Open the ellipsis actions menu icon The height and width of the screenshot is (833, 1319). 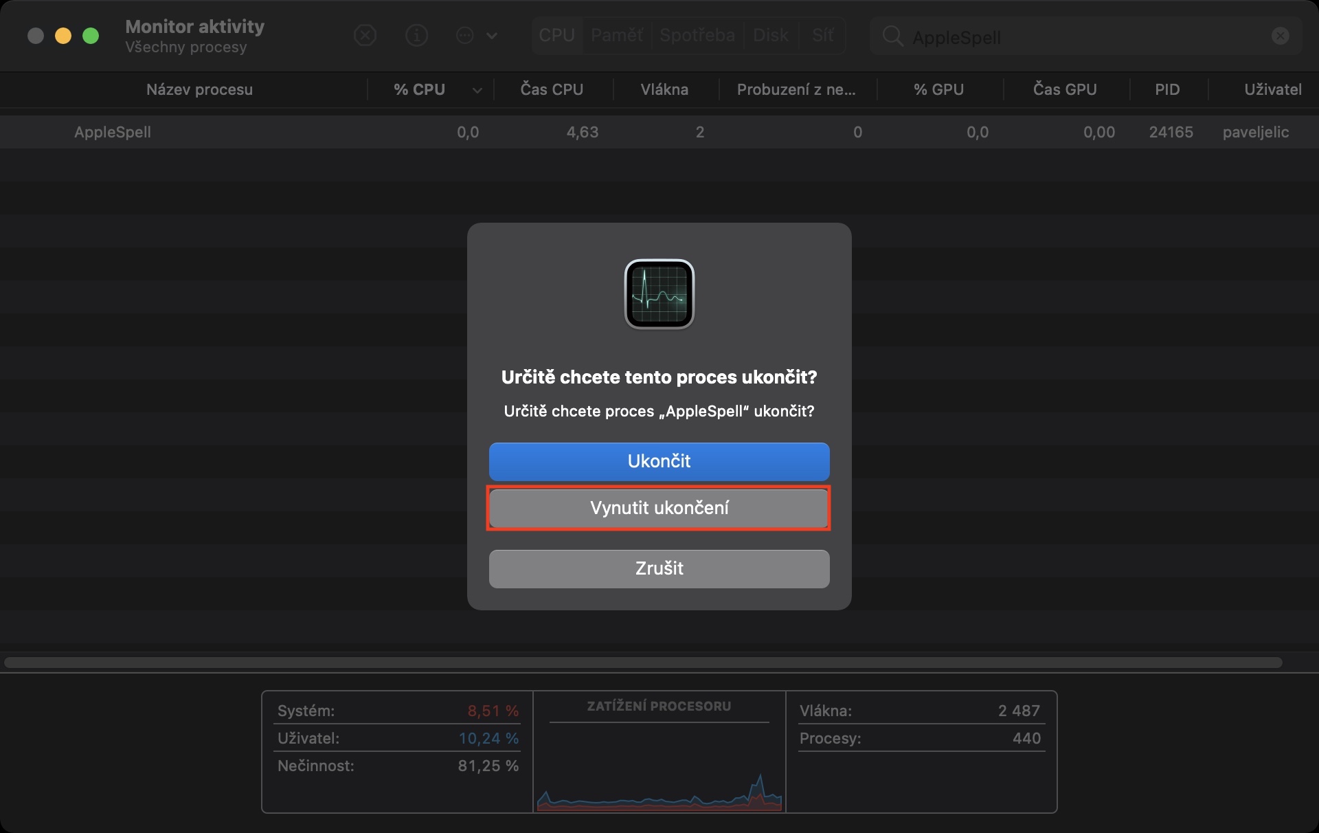click(x=465, y=35)
